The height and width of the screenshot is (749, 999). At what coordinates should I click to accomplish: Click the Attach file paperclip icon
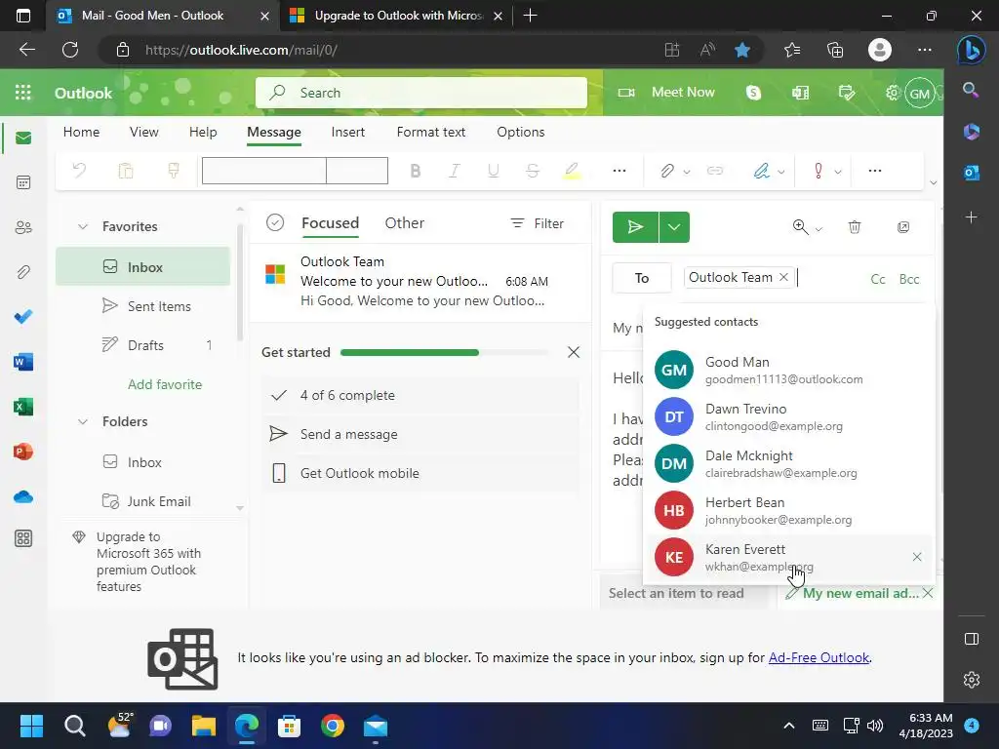coord(666,171)
